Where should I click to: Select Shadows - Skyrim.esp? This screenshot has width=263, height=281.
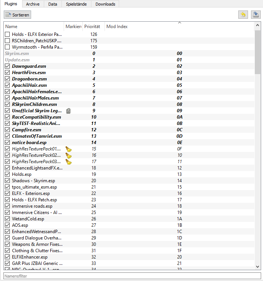129,181
